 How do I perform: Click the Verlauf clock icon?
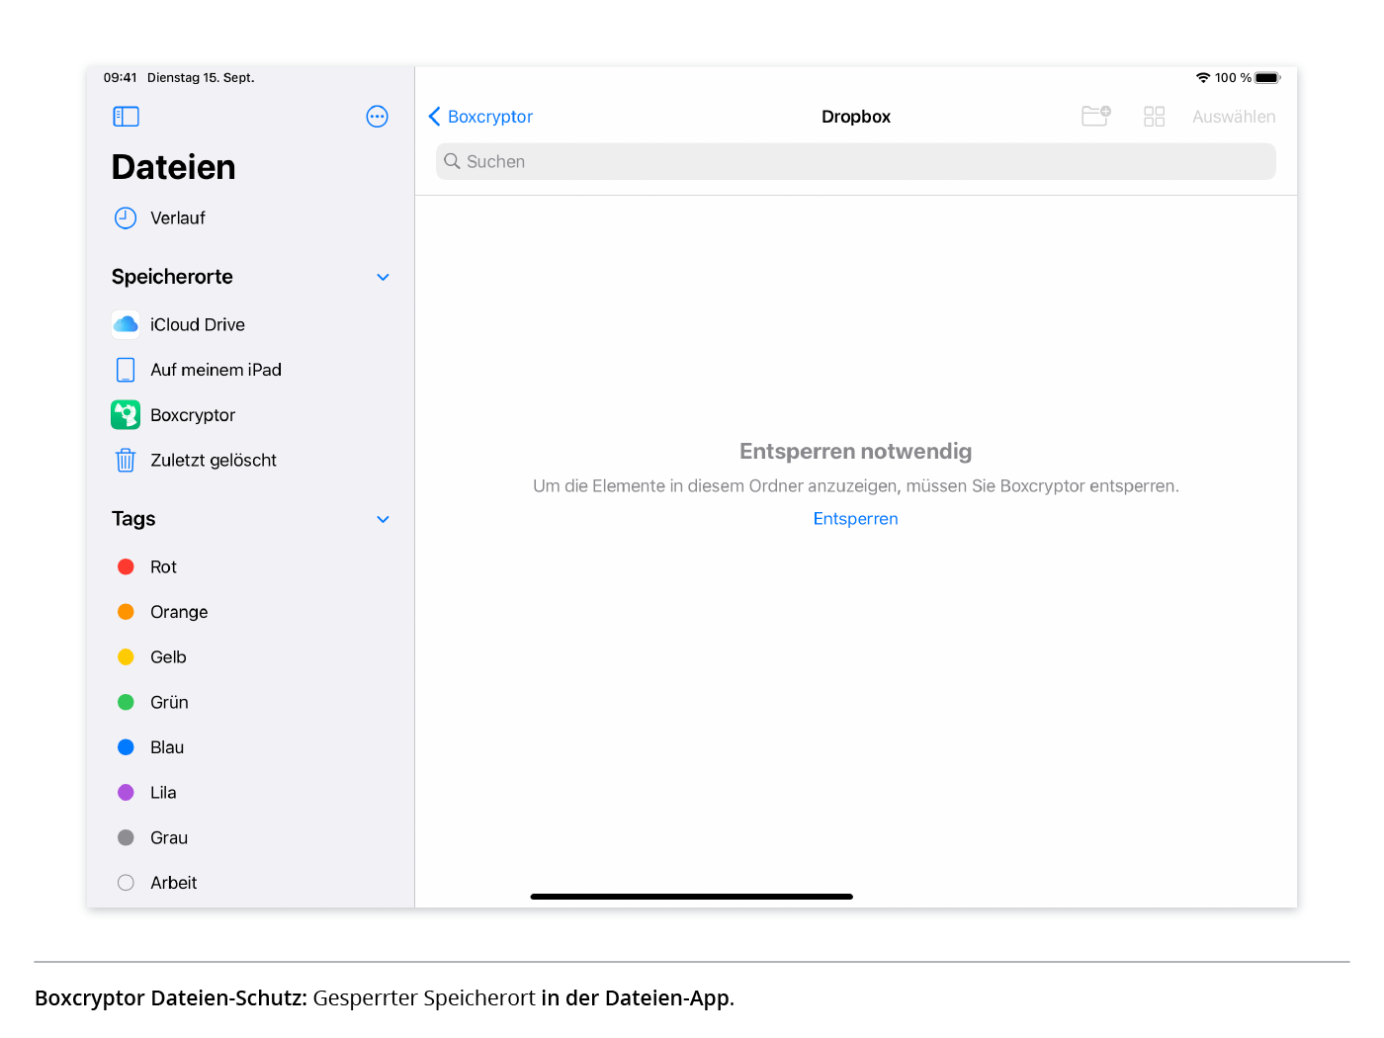pyautogui.click(x=126, y=217)
